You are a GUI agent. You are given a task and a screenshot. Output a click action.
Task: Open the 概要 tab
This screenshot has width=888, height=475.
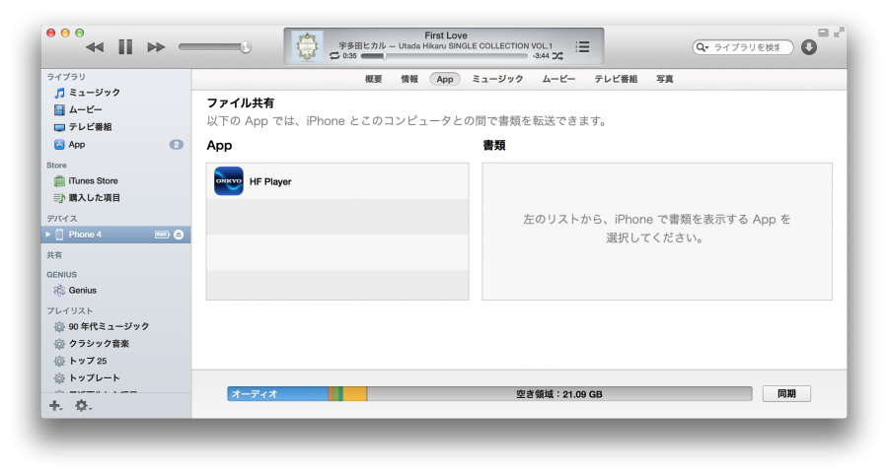click(373, 79)
